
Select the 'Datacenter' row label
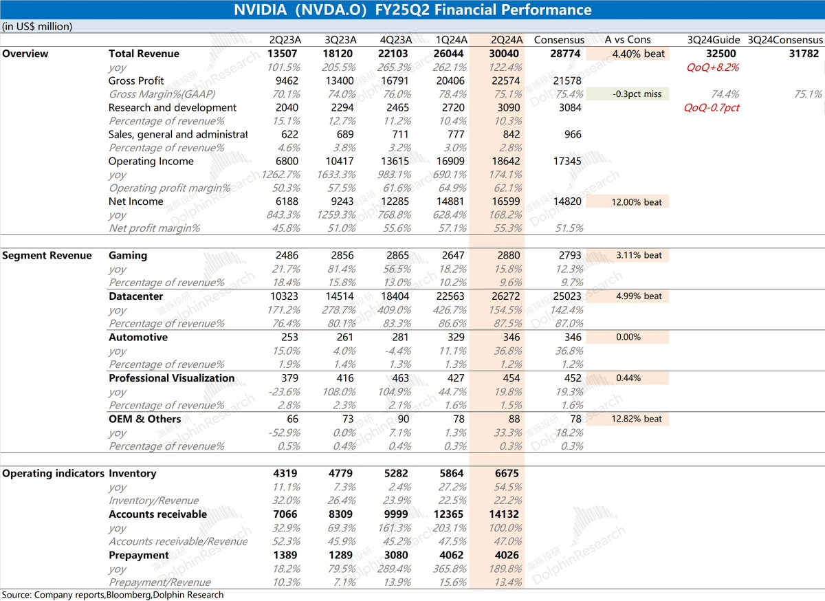tap(136, 296)
